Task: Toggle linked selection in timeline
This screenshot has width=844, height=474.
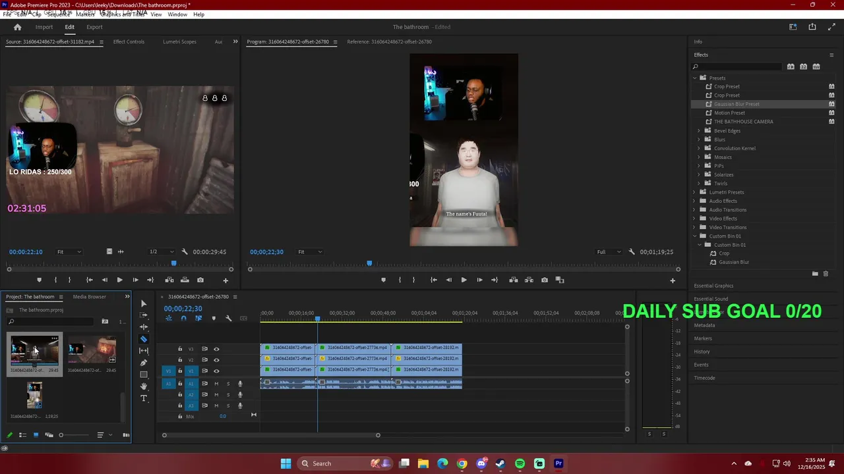Action: click(198, 319)
